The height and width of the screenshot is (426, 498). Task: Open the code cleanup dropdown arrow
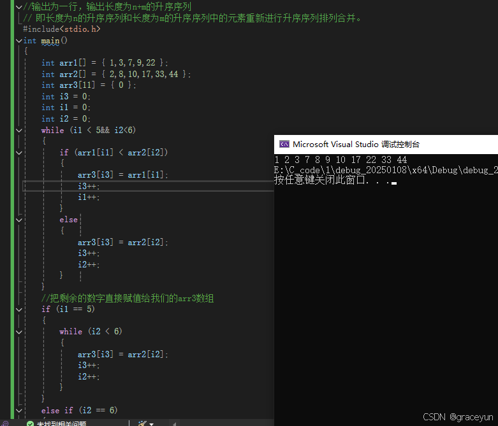point(152,424)
